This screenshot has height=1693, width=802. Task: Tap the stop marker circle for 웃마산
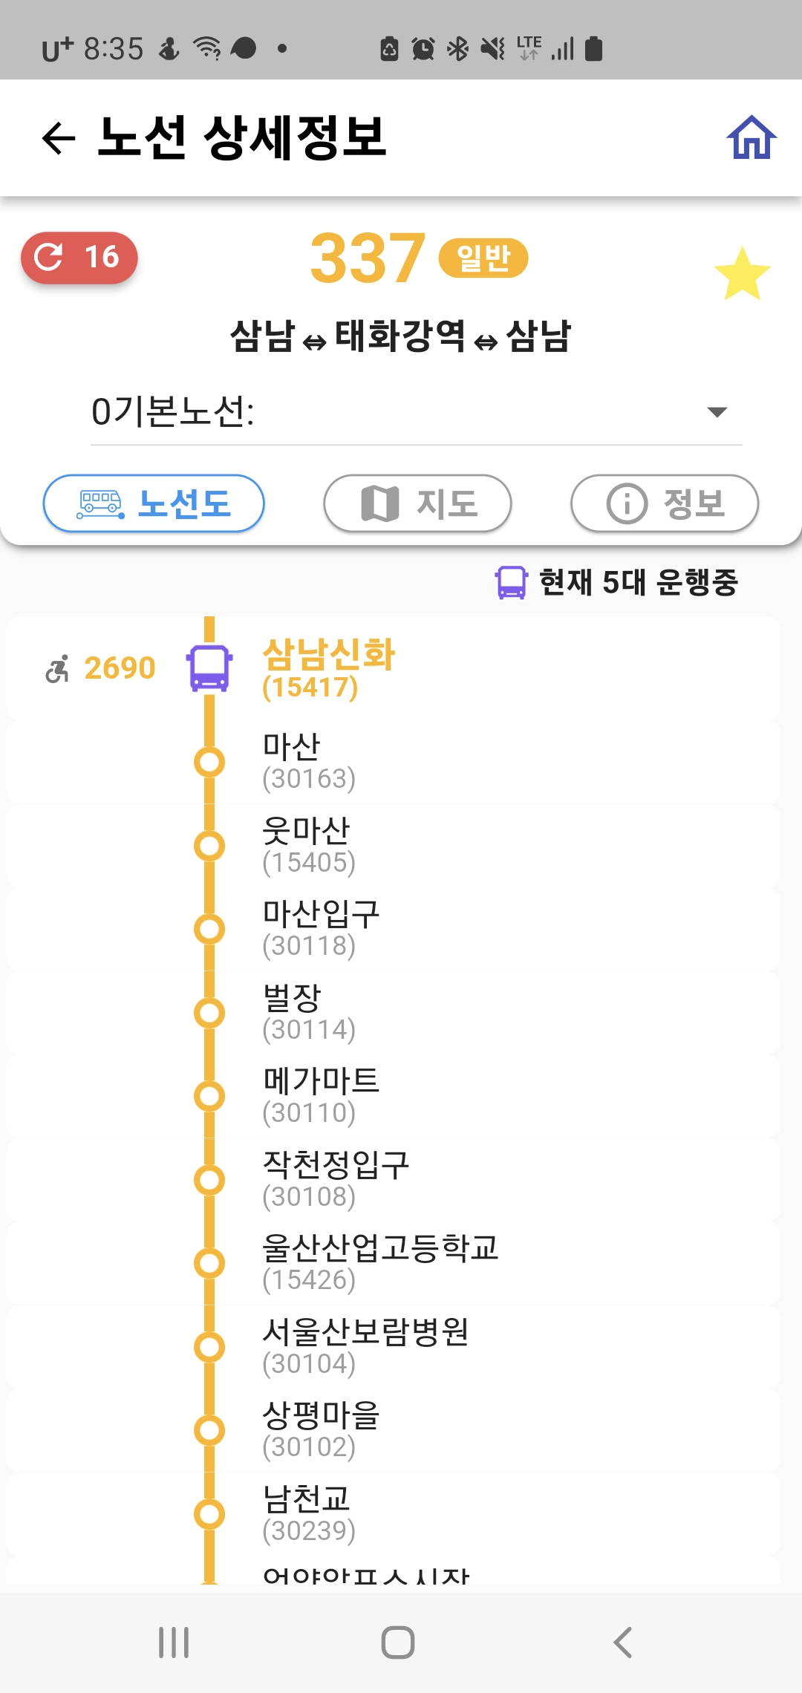point(209,846)
